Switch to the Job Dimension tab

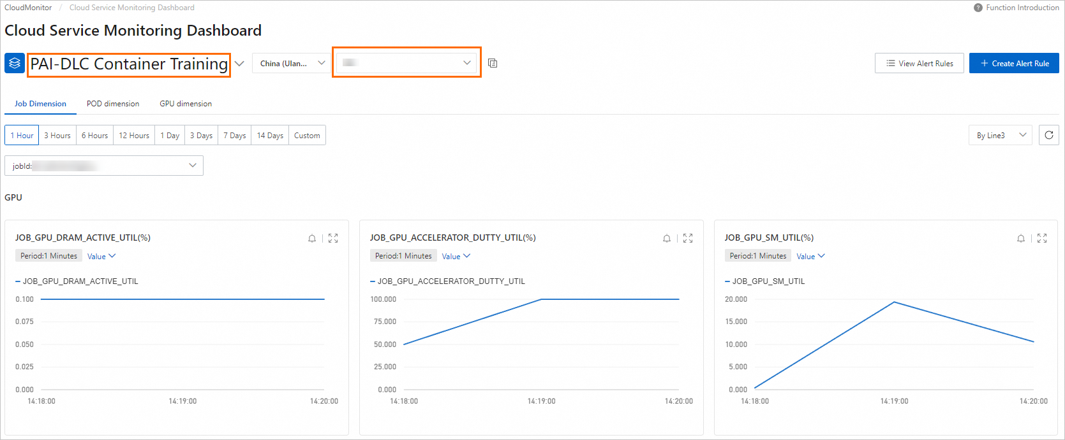pyautogui.click(x=40, y=104)
